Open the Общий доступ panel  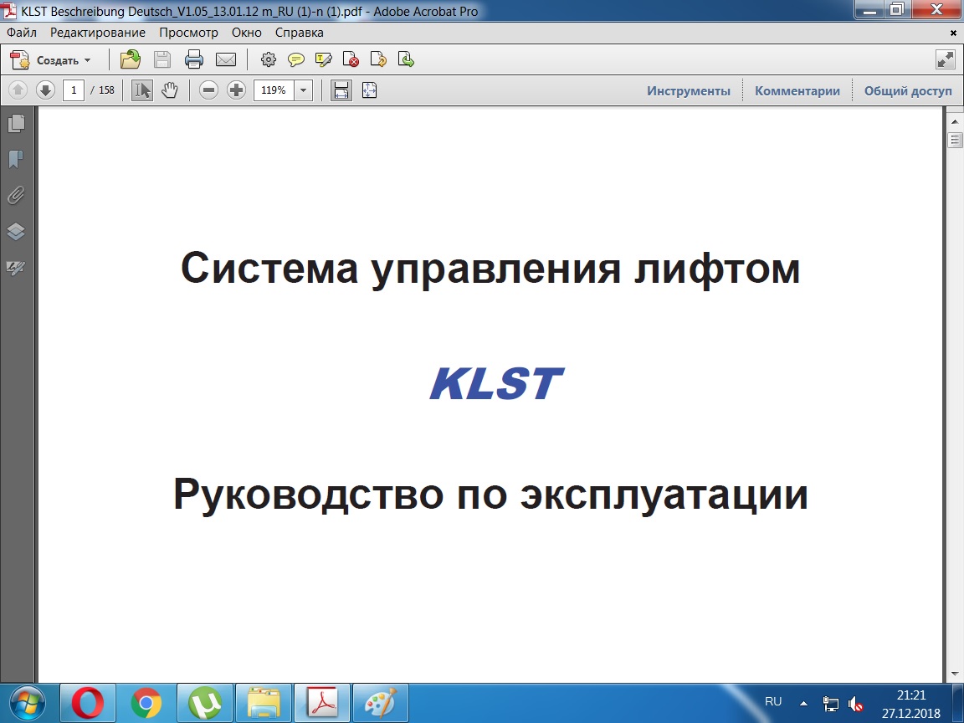[908, 91]
